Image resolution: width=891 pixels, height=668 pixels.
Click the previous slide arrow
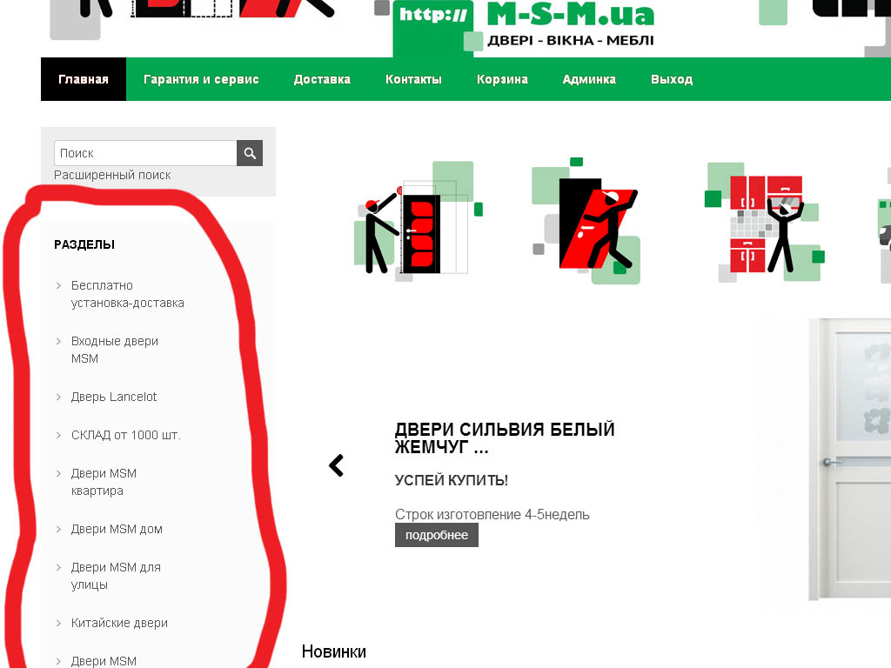337,465
